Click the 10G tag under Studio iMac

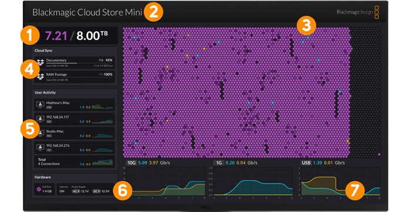pos(49,136)
